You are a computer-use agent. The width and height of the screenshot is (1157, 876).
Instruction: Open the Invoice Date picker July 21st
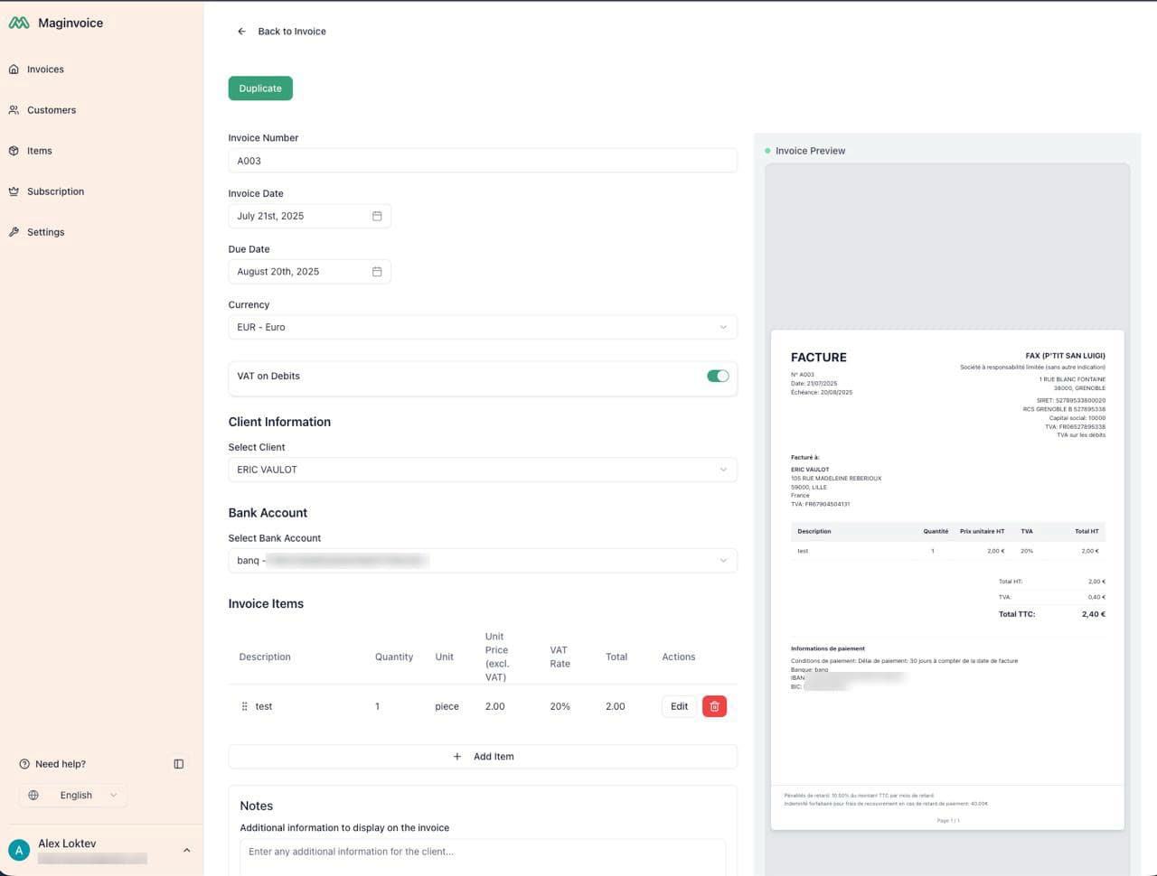coord(309,216)
